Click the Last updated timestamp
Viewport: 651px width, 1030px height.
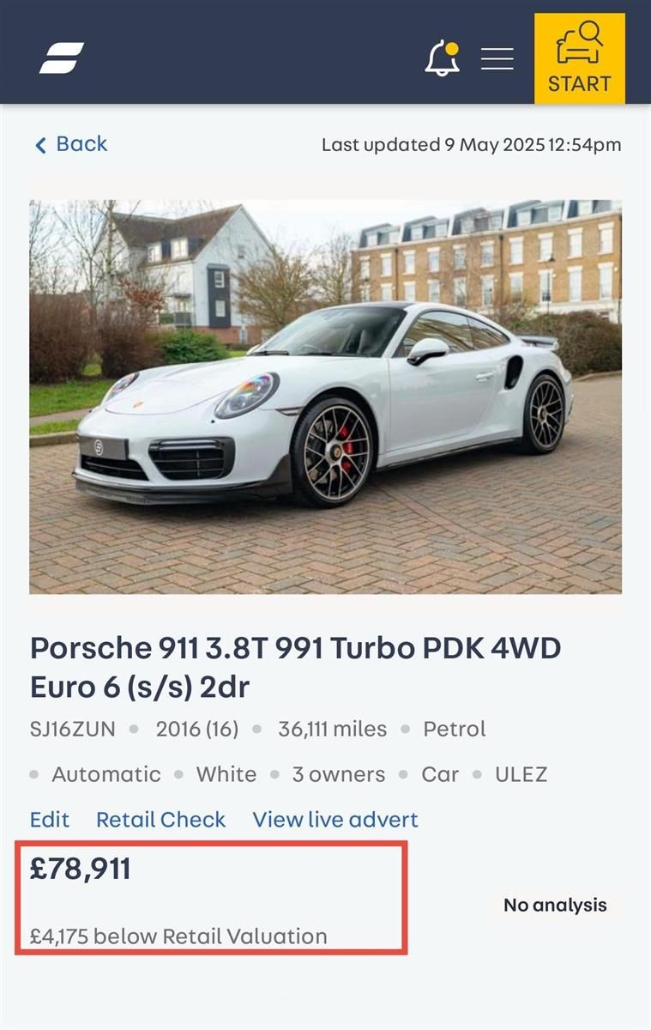pos(471,145)
